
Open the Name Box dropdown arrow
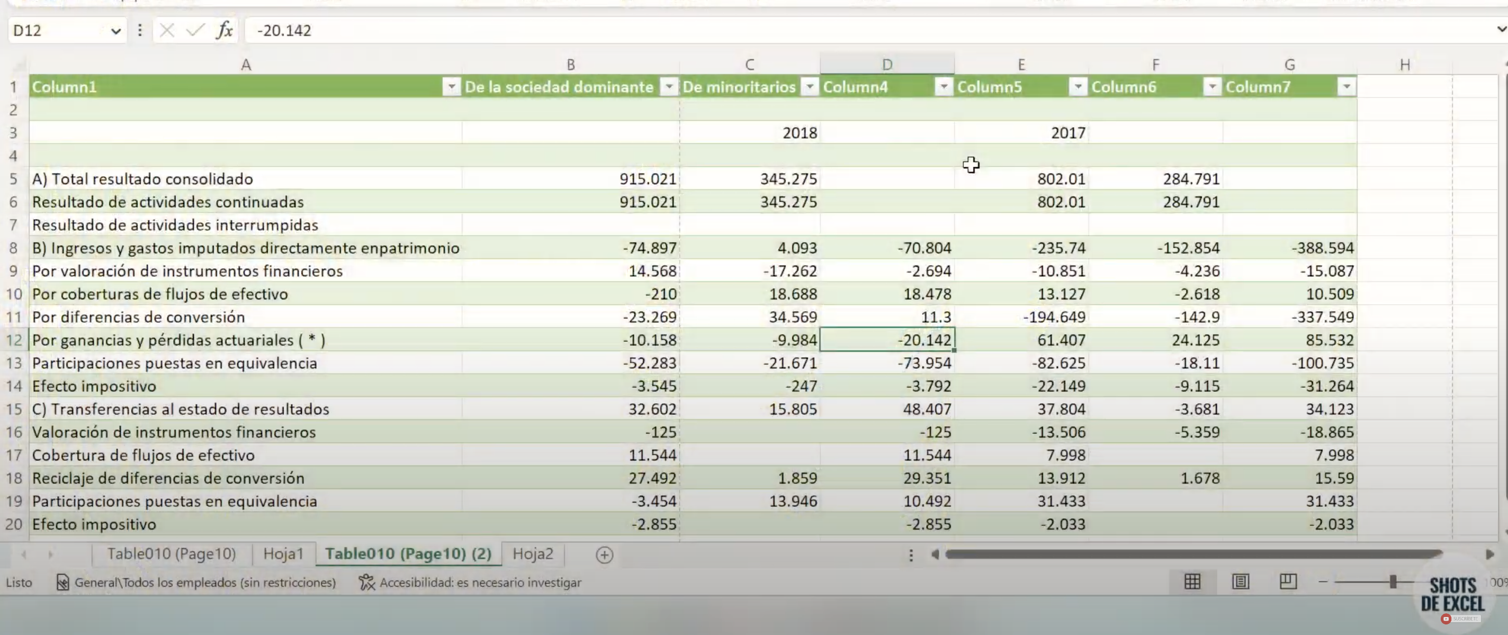click(x=116, y=31)
